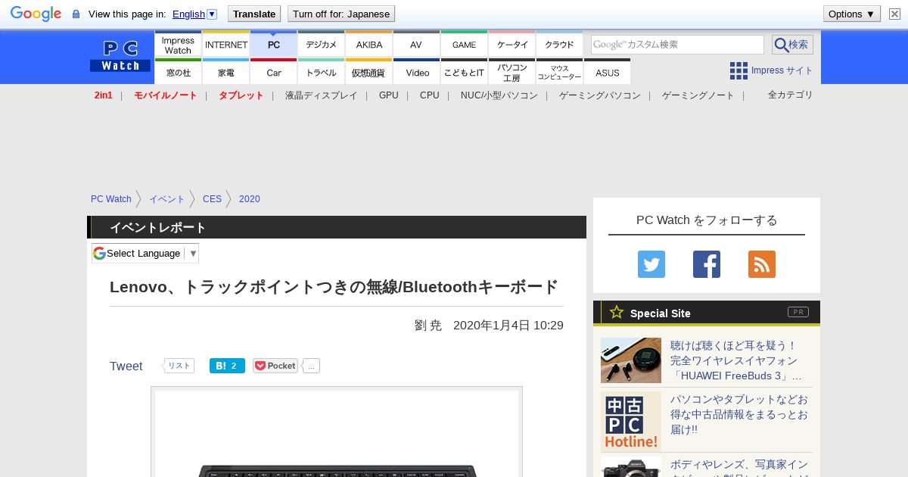
Task: Open the トラベル tab
Action: (x=322, y=72)
